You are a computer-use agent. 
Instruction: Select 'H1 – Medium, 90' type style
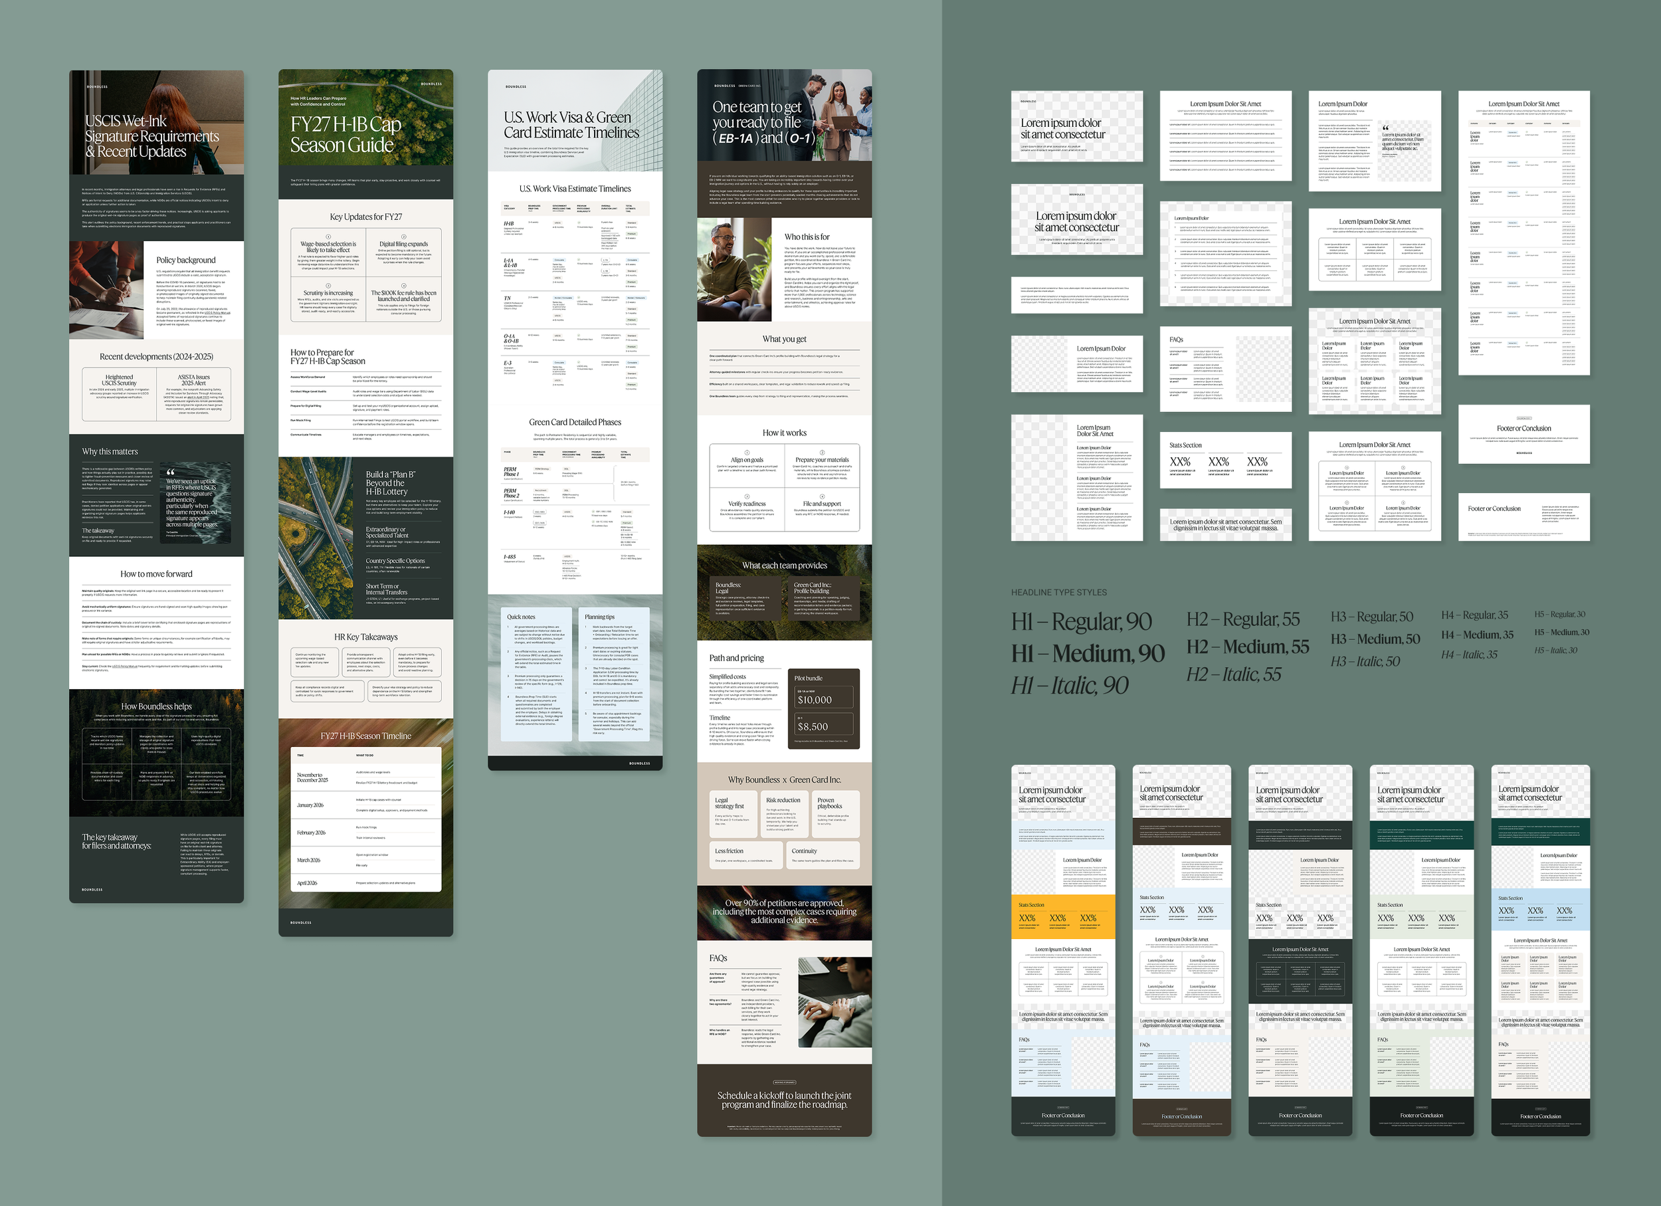[x=1087, y=653]
